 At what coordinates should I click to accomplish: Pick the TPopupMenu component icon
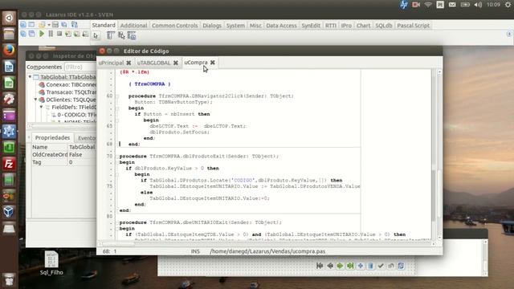(x=121, y=35)
